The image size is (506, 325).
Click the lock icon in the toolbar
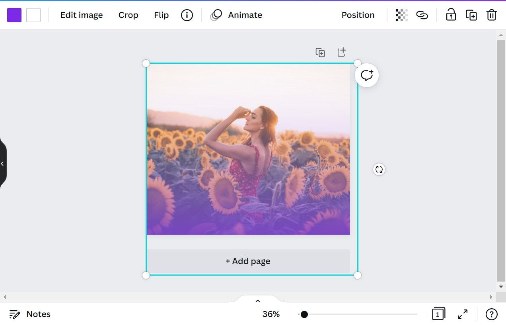[451, 15]
